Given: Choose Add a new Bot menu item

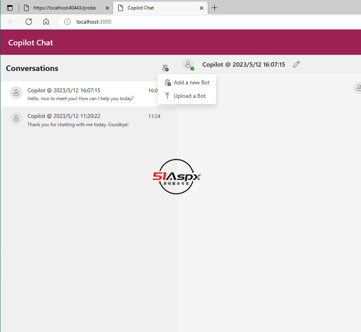Looking at the screenshot, I should (187, 82).
